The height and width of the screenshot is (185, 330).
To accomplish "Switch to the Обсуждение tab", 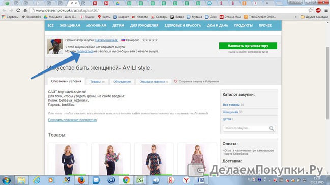I will pyautogui.click(x=122, y=82).
